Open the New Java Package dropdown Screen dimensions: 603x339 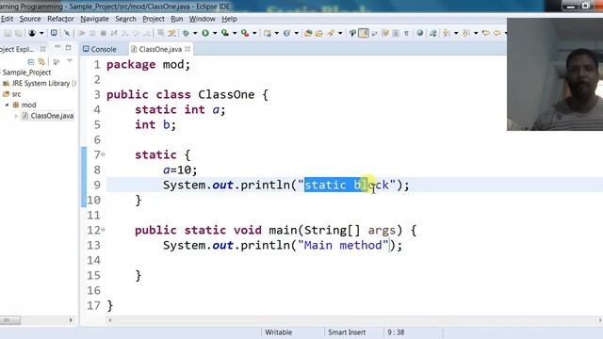click(x=276, y=34)
